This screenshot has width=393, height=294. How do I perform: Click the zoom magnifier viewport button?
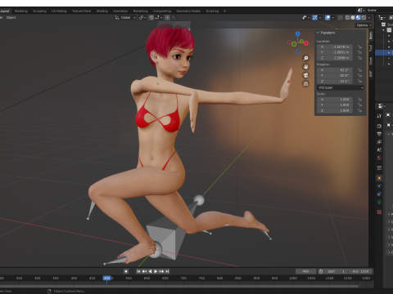[x=305, y=58]
